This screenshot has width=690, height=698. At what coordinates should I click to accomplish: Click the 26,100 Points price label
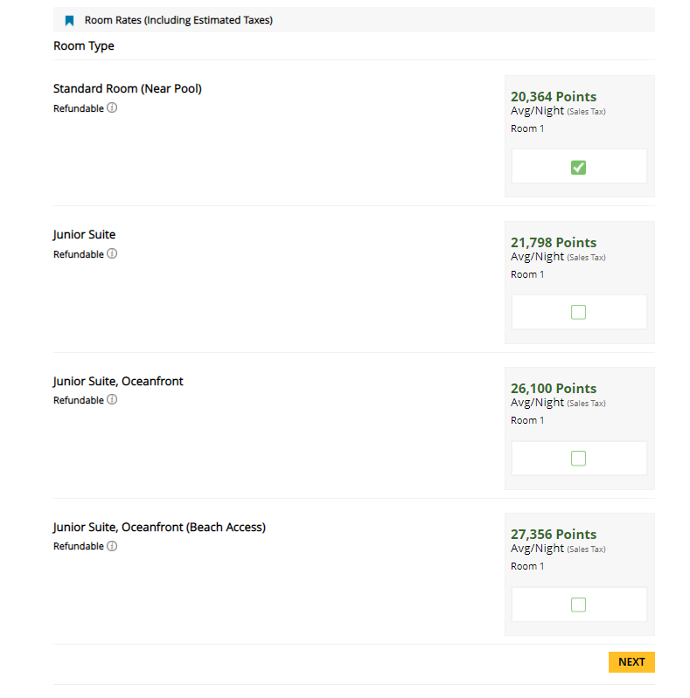tap(554, 389)
